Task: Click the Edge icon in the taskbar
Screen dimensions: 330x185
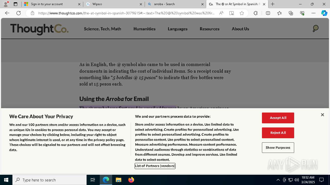Action: (x=106, y=180)
